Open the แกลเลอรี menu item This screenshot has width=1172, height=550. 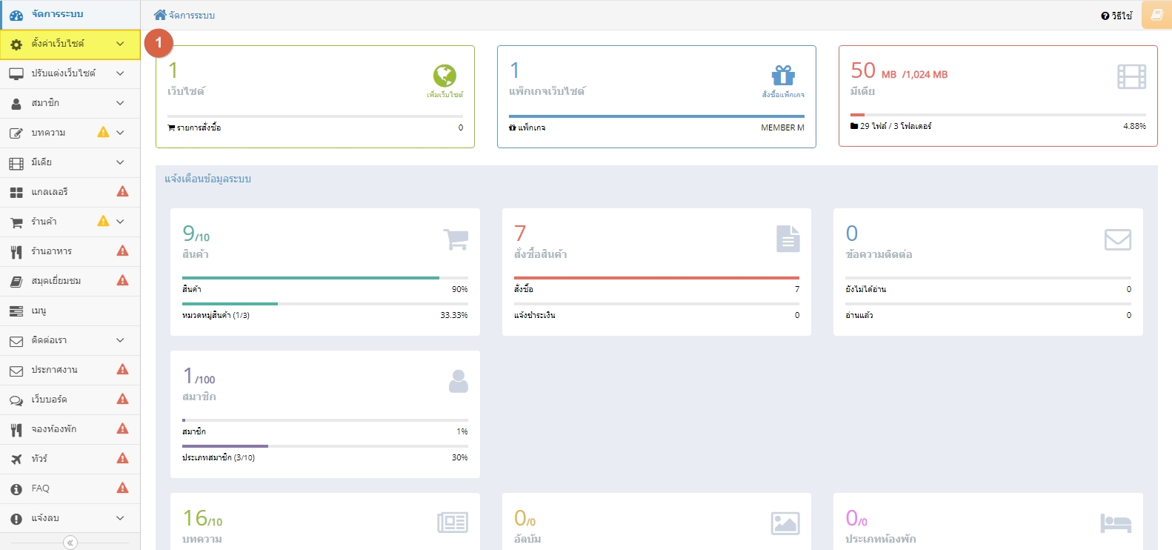[70, 192]
